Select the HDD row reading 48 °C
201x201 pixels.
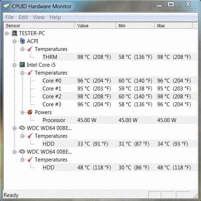pos(119,167)
